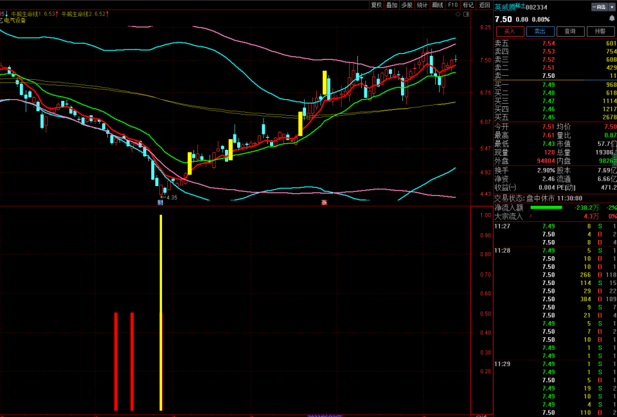617x417 pixels.
Task: Select the 复权 toolbar item
Action: pos(377,5)
